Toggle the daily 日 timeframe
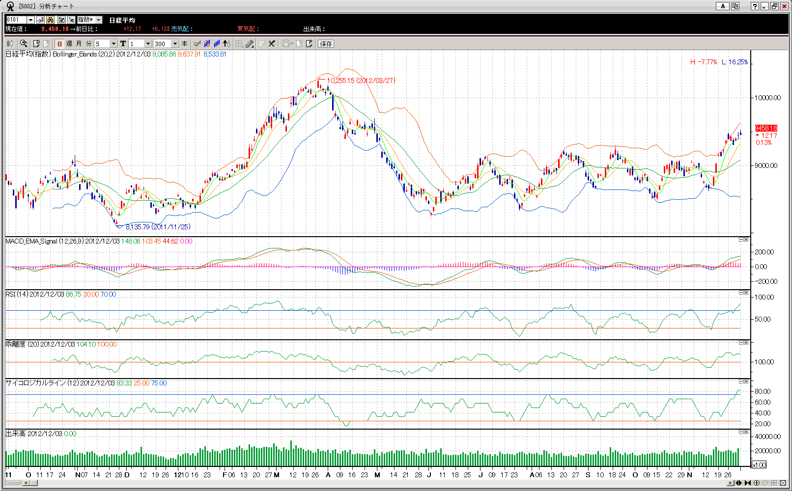The height and width of the screenshot is (491, 792). click(59, 44)
